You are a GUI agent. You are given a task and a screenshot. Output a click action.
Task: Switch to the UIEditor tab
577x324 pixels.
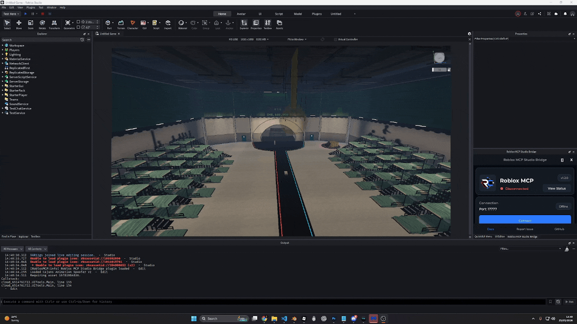click(500, 236)
